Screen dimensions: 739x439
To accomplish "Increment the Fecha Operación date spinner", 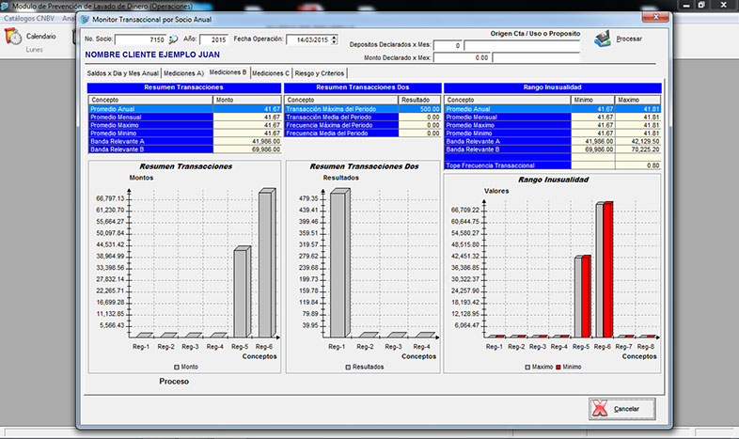I will pos(334,37).
